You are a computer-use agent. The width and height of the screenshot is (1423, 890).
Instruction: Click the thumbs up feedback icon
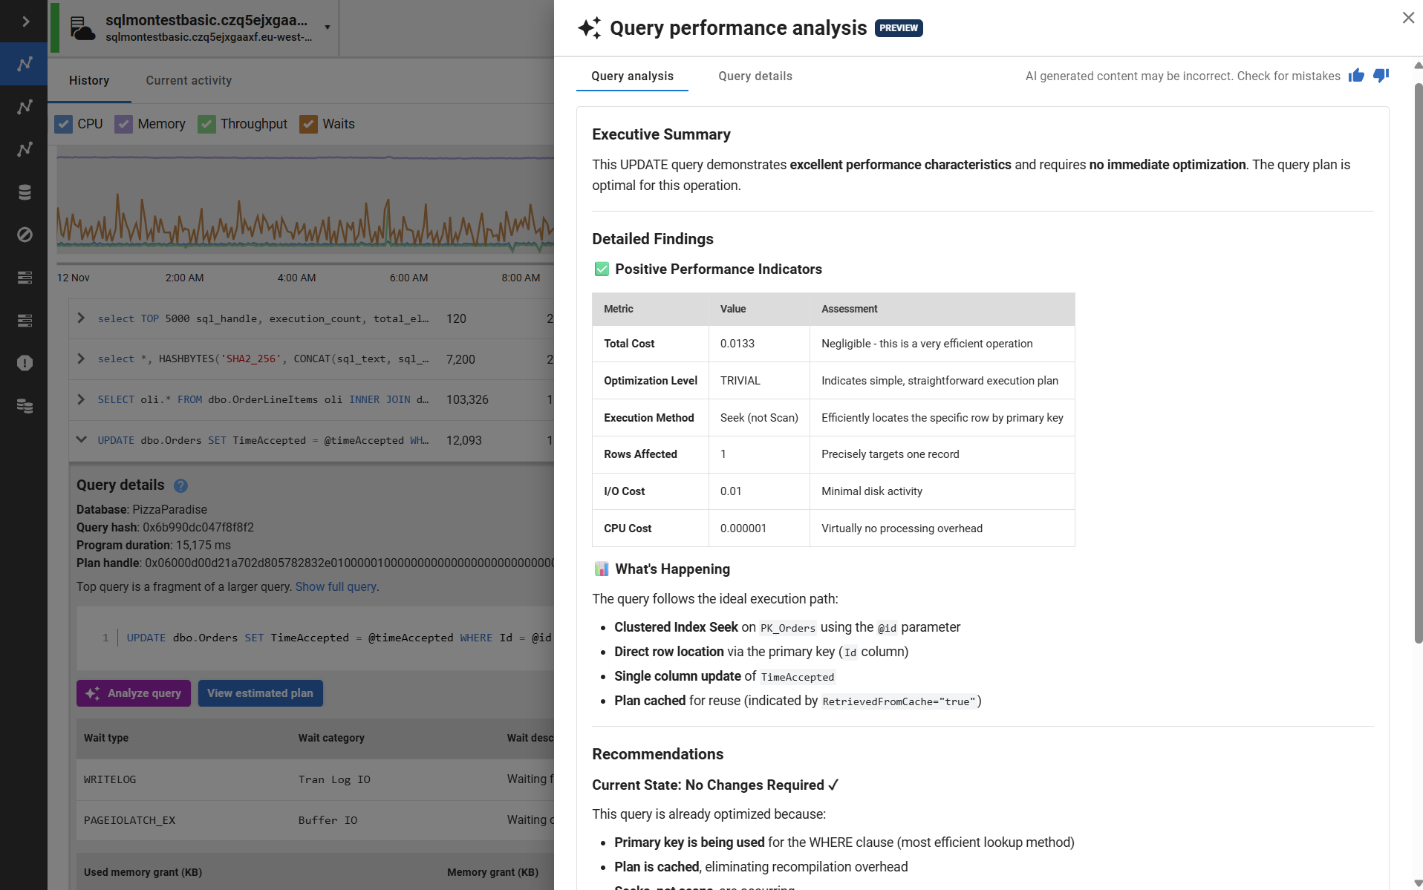1356,76
